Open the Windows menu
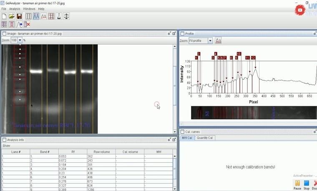The image size is (317, 191). click(29, 9)
